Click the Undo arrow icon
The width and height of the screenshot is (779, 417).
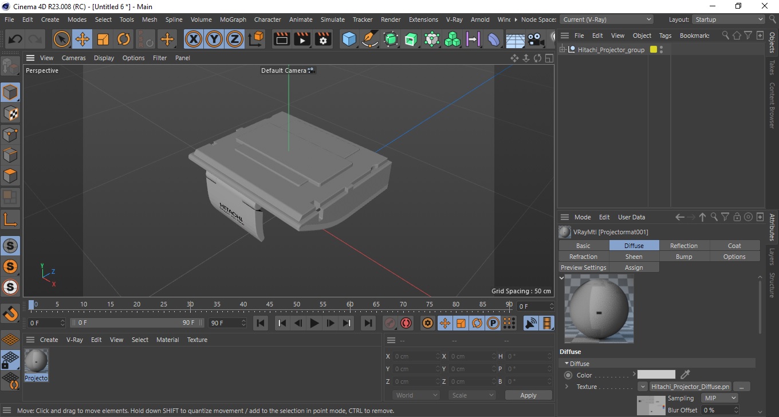click(15, 40)
